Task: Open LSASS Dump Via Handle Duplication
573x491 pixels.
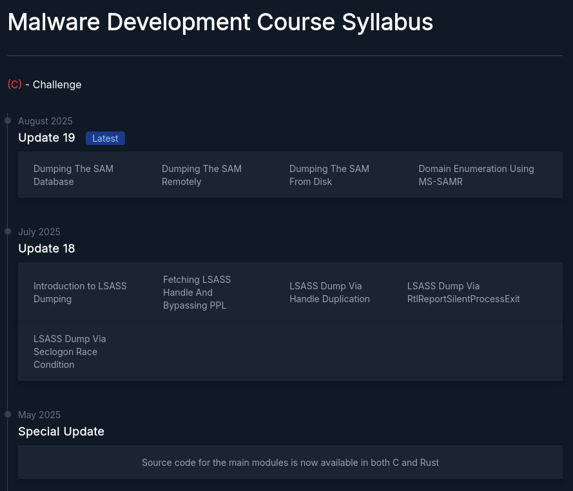Action: click(x=329, y=293)
